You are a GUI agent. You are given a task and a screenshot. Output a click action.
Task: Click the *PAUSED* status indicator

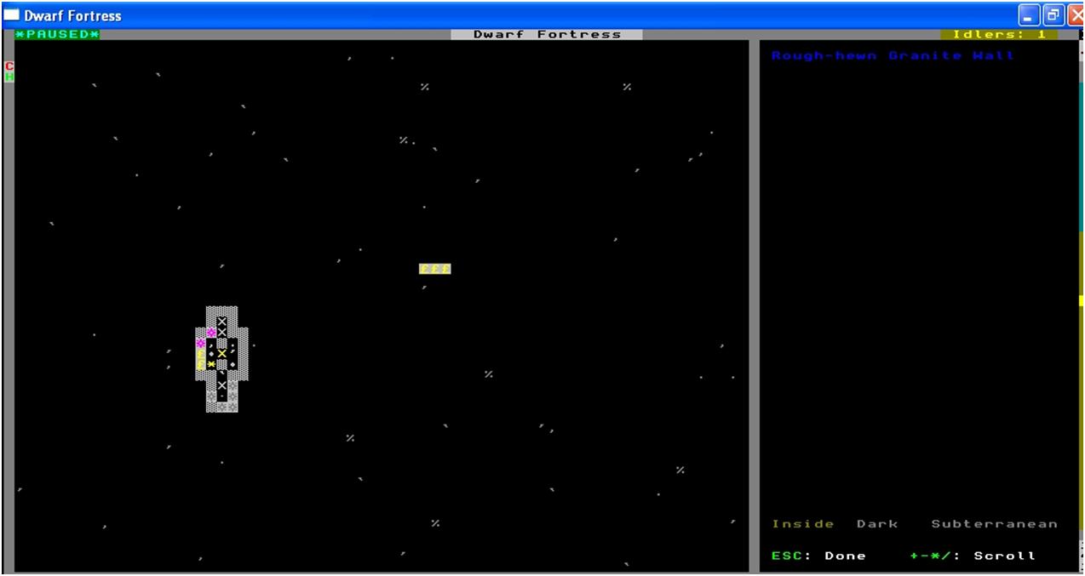pyautogui.click(x=57, y=34)
